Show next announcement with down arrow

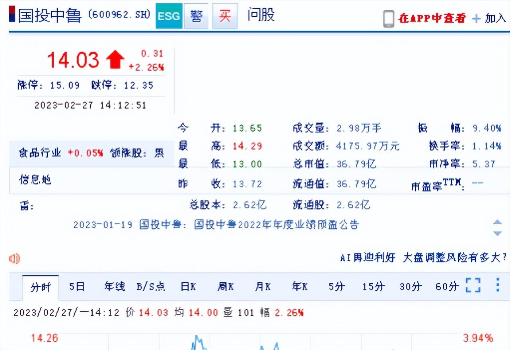(497, 233)
